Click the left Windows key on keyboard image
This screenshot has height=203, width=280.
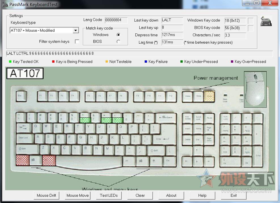coord(35,160)
